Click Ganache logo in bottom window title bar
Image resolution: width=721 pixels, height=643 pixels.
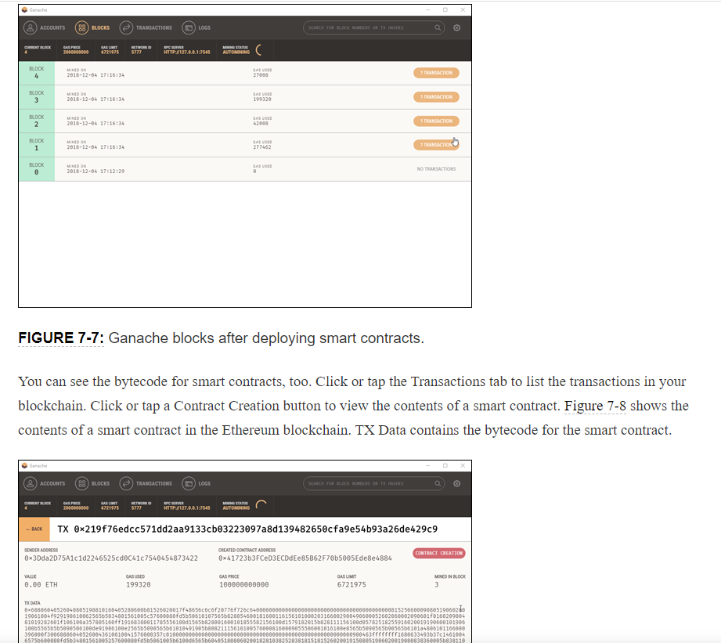tap(25, 465)
